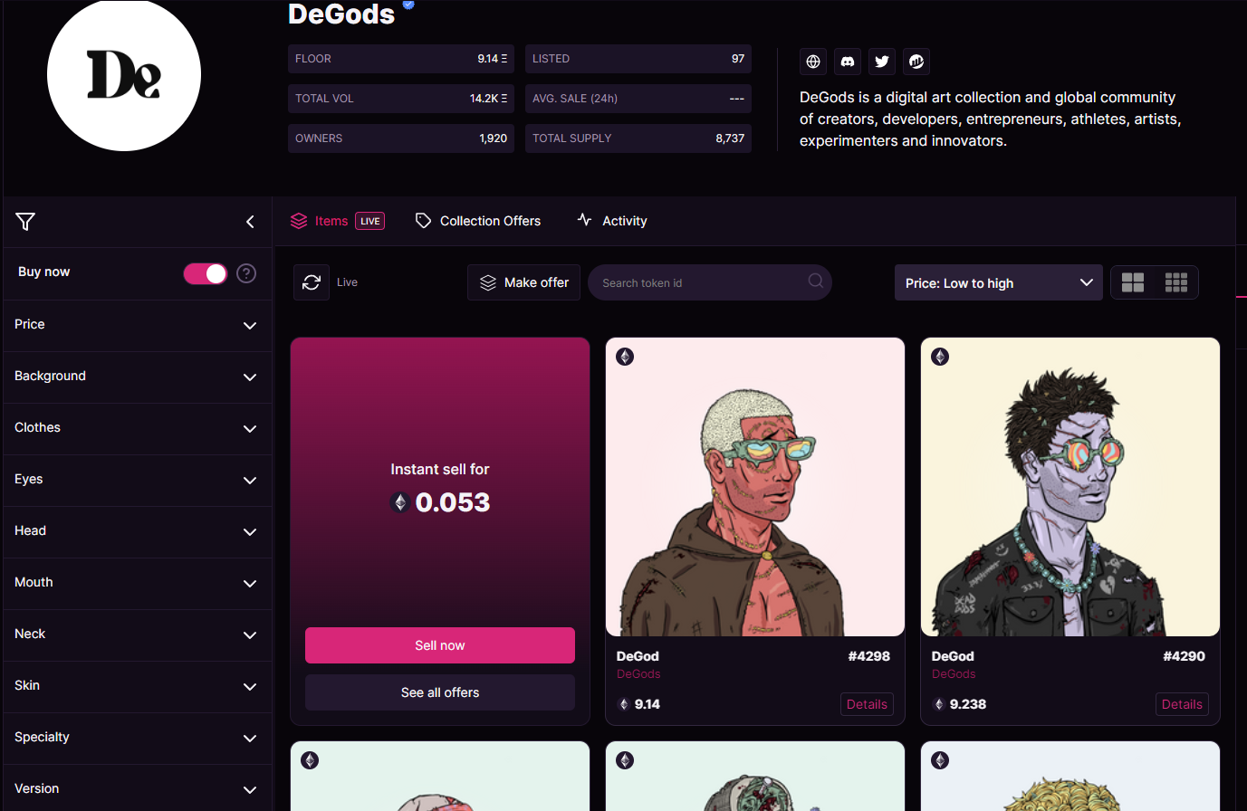Click the refresh live listings icon
Viewport: 1247px width, 811px height.
[312, 282]
